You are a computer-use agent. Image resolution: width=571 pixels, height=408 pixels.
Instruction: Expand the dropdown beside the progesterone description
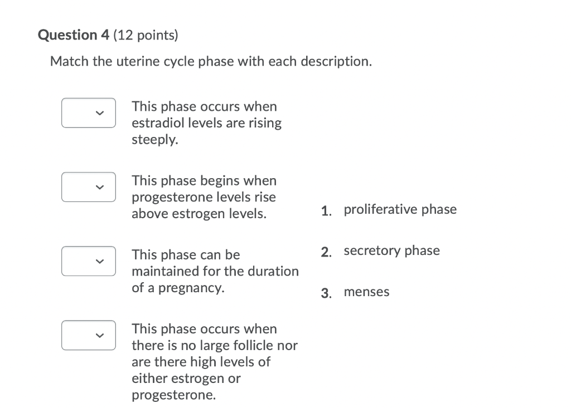click(88, 187)
